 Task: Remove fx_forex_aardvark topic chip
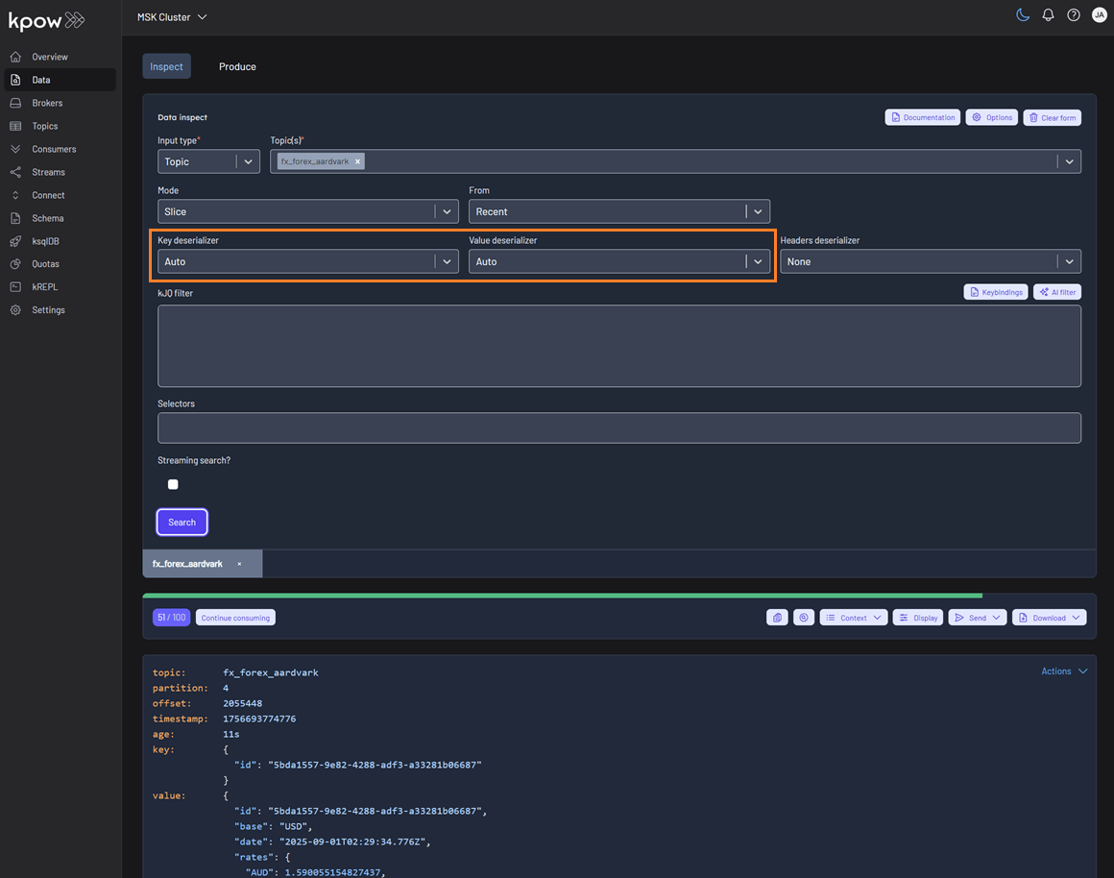click(357, 161)
